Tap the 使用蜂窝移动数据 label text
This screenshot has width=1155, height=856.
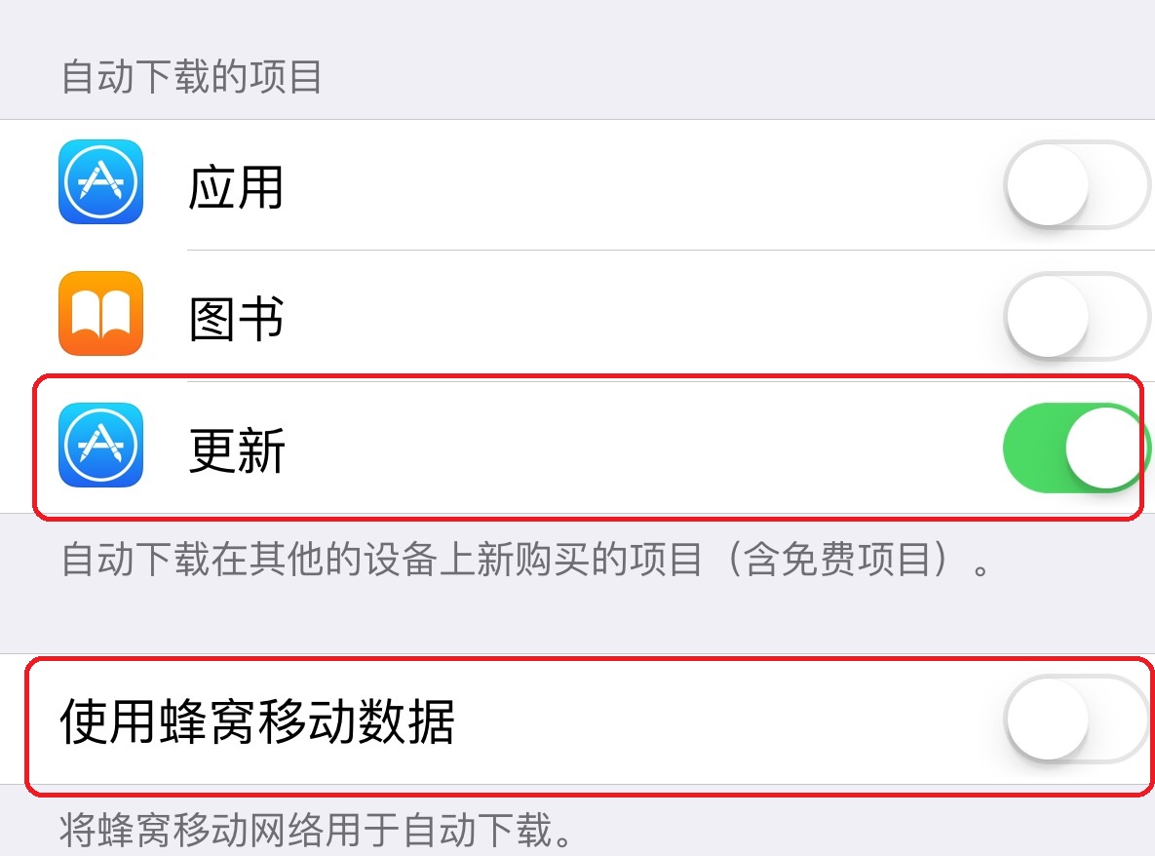coord(257,721)
